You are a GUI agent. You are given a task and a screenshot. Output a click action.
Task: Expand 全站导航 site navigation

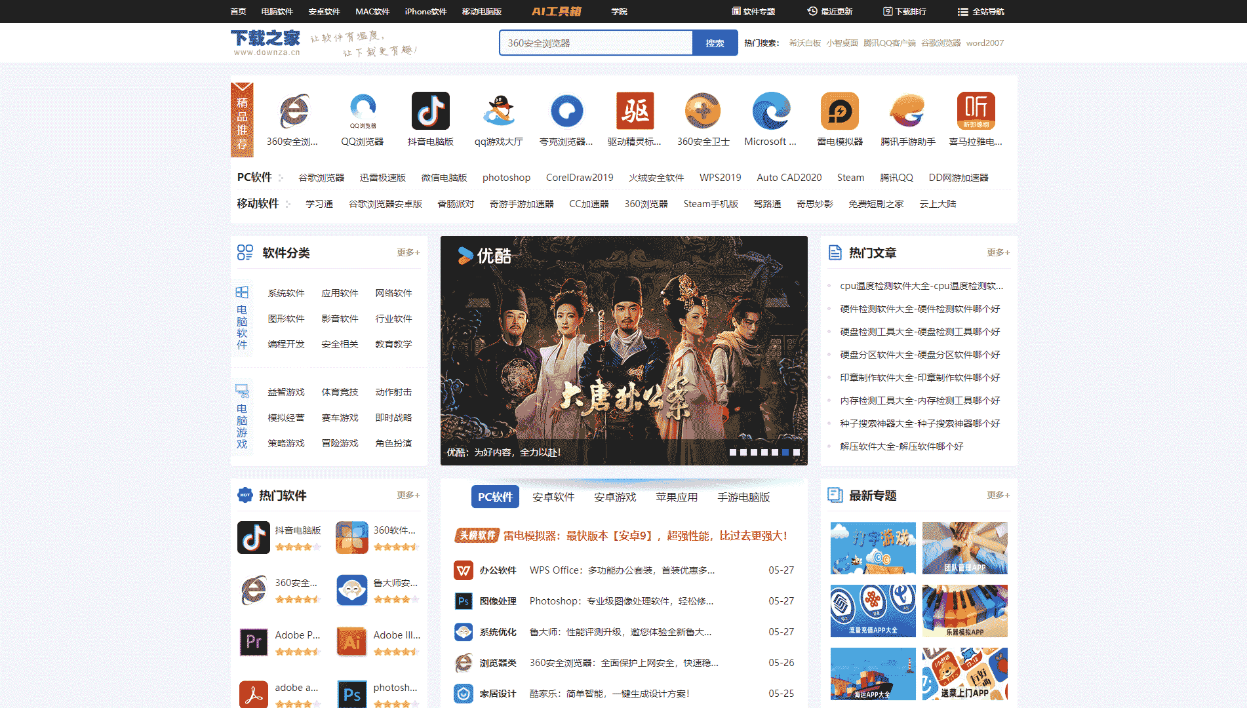[x=981, y=11]
